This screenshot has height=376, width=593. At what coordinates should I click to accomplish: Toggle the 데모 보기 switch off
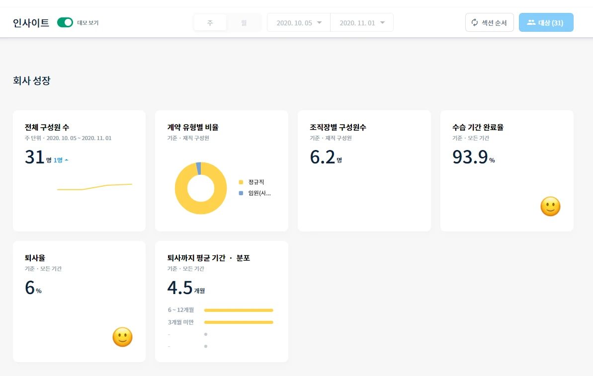tap(65, 22)
